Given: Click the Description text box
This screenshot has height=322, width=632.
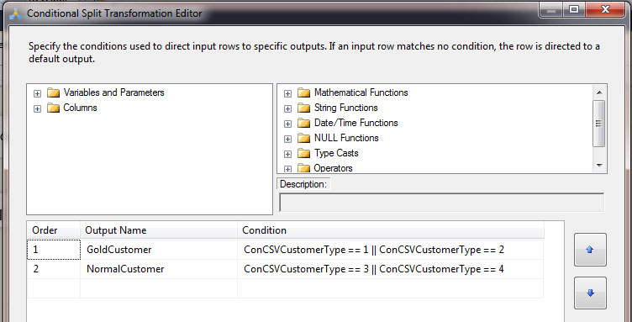Looking at the screenshot, I should [x=442, y=203].
